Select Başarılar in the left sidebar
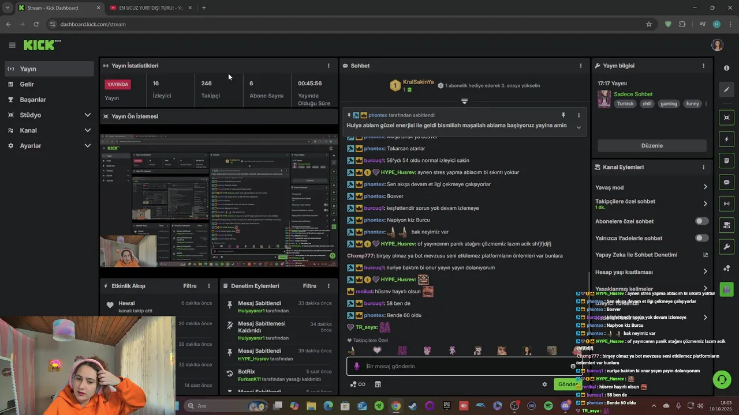 tap(49, 100)
